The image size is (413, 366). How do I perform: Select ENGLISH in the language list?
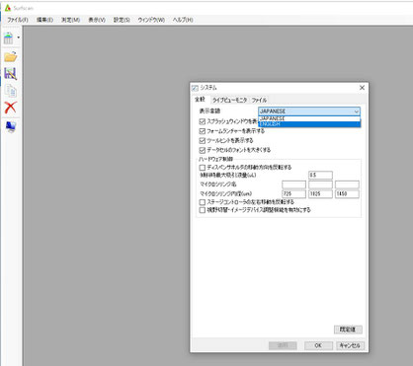(309, 124)
